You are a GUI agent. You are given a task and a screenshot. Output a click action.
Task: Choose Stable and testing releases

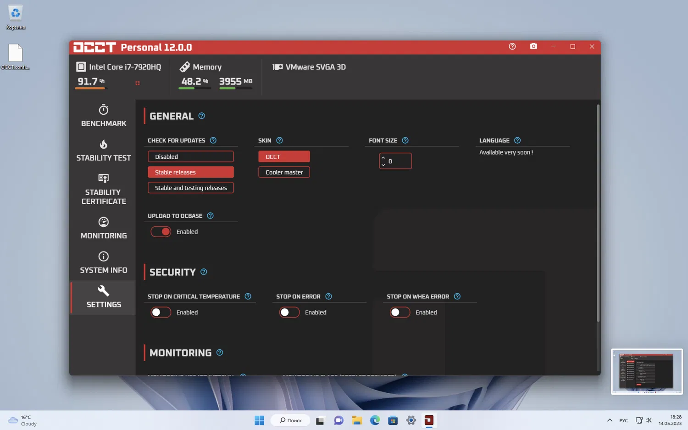click(191, 188)
